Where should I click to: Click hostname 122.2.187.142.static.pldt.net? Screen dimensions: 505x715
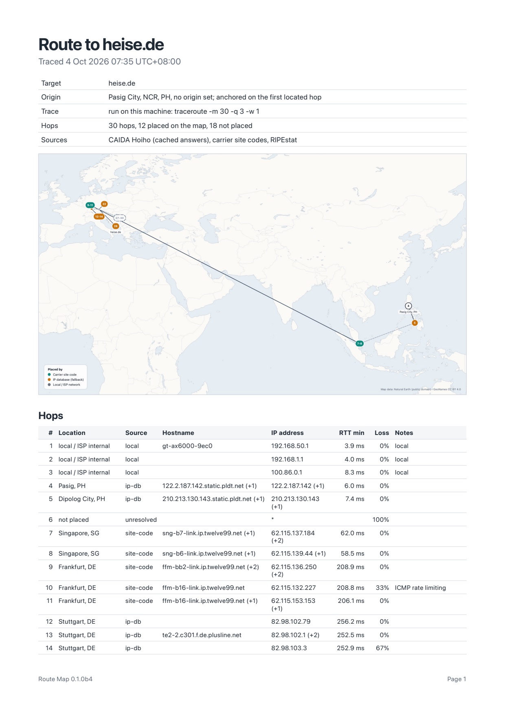(x=203, y=486)
